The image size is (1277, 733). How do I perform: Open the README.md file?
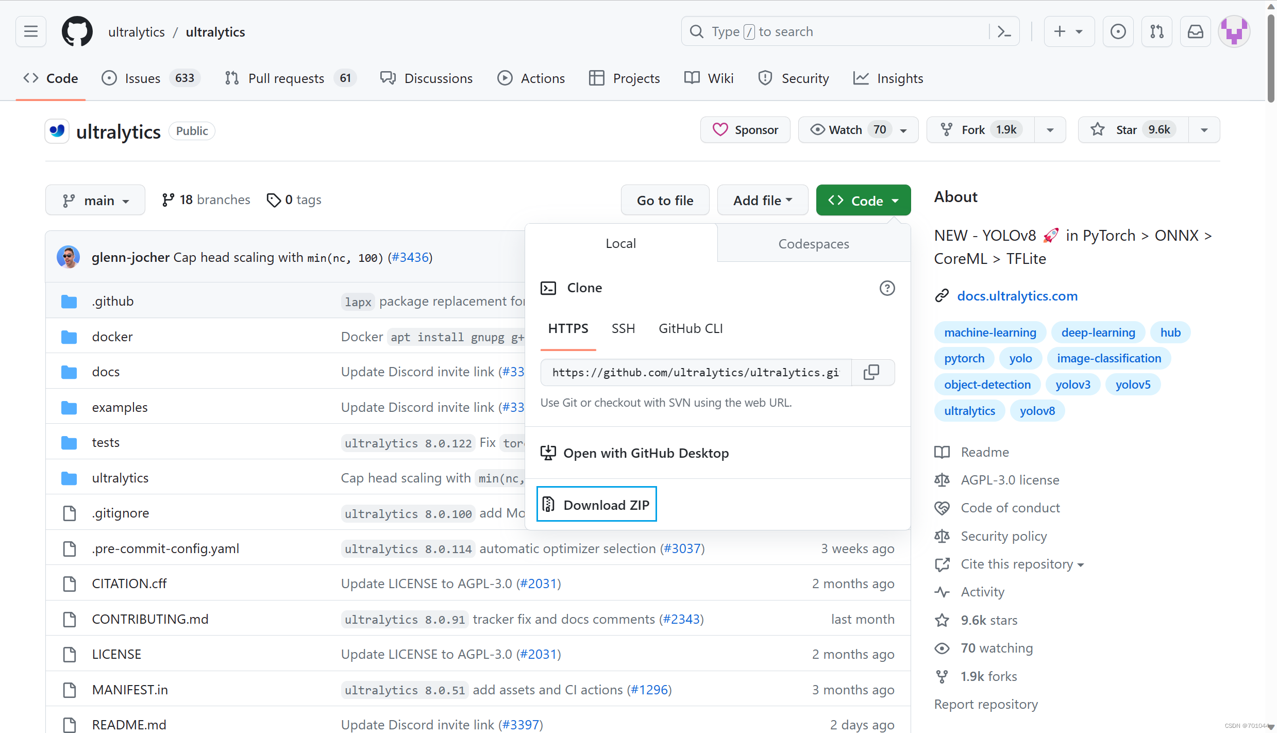tap(129, 724)
